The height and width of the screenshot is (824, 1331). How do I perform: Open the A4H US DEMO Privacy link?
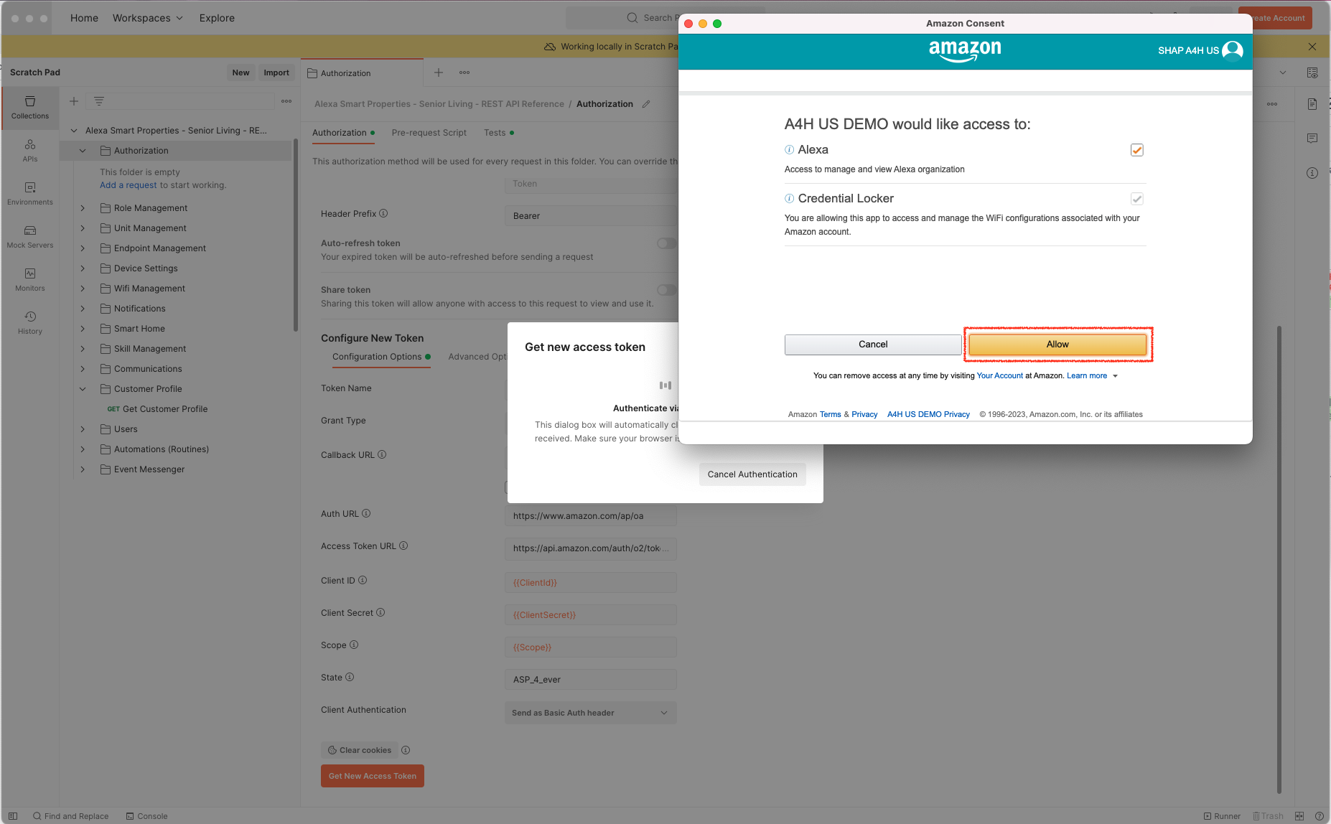click(928, 414)
